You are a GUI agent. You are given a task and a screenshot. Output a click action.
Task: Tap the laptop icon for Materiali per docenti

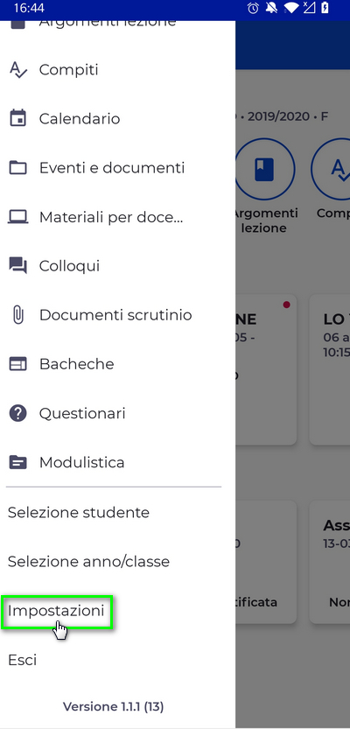point(18,217)
